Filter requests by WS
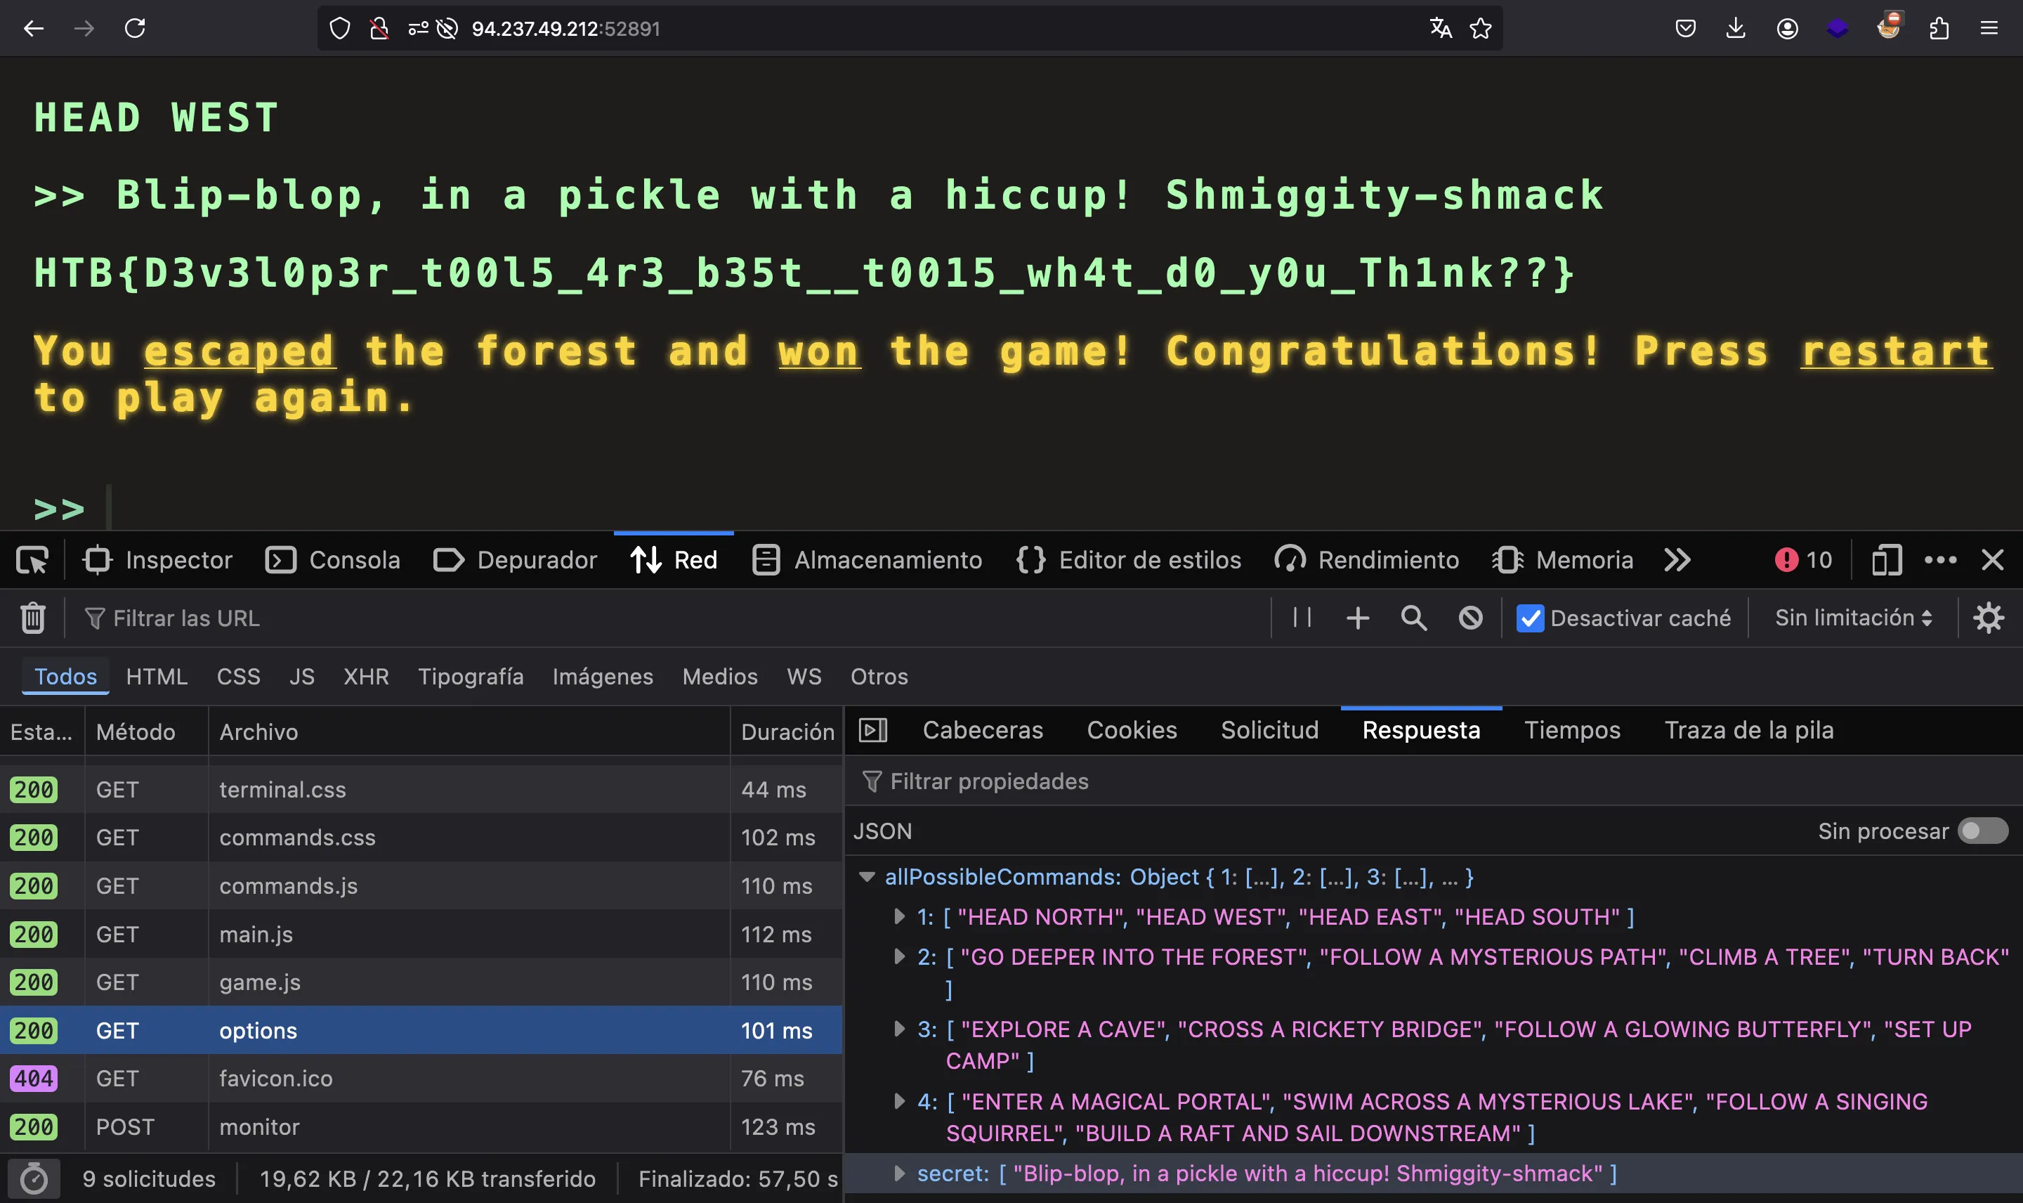This screenshot has height=1203, width=2023. (804, 677)
